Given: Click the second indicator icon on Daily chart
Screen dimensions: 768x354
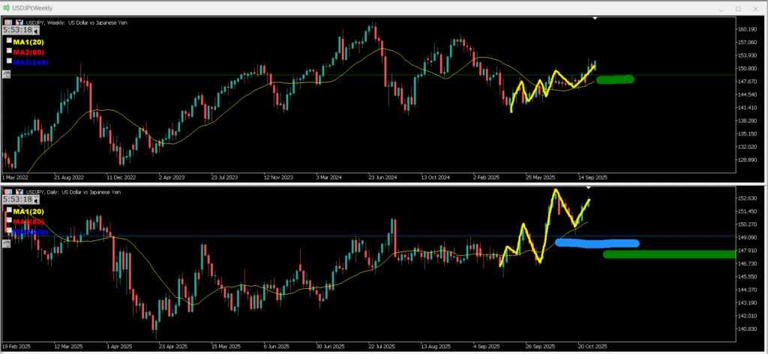Looking at the screenshot, I should pos(19,192).
